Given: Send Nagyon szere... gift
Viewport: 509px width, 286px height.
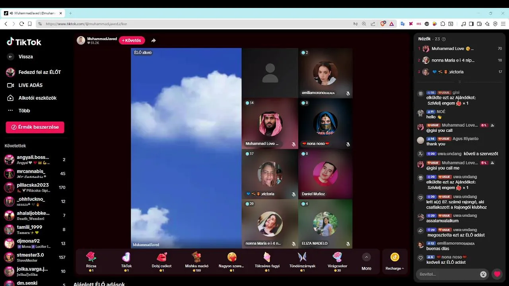Looking at the screenshot, I should coord(231,262).
